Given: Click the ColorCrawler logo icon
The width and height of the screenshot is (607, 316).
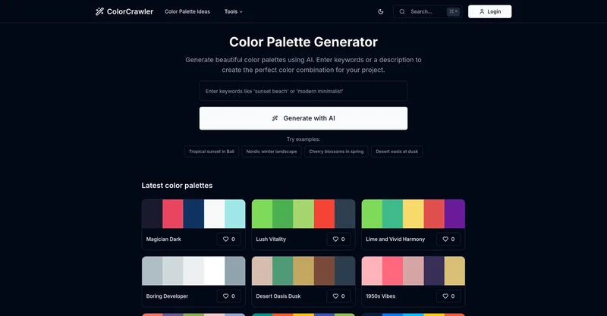Looking at the screenshot, I should 99,11.
